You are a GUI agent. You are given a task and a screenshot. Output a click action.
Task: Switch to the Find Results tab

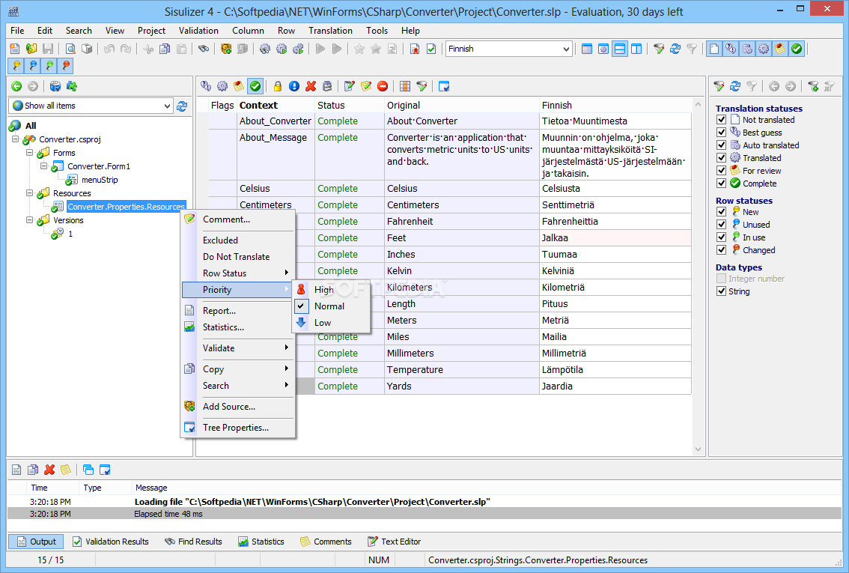[x=193, y=542]
